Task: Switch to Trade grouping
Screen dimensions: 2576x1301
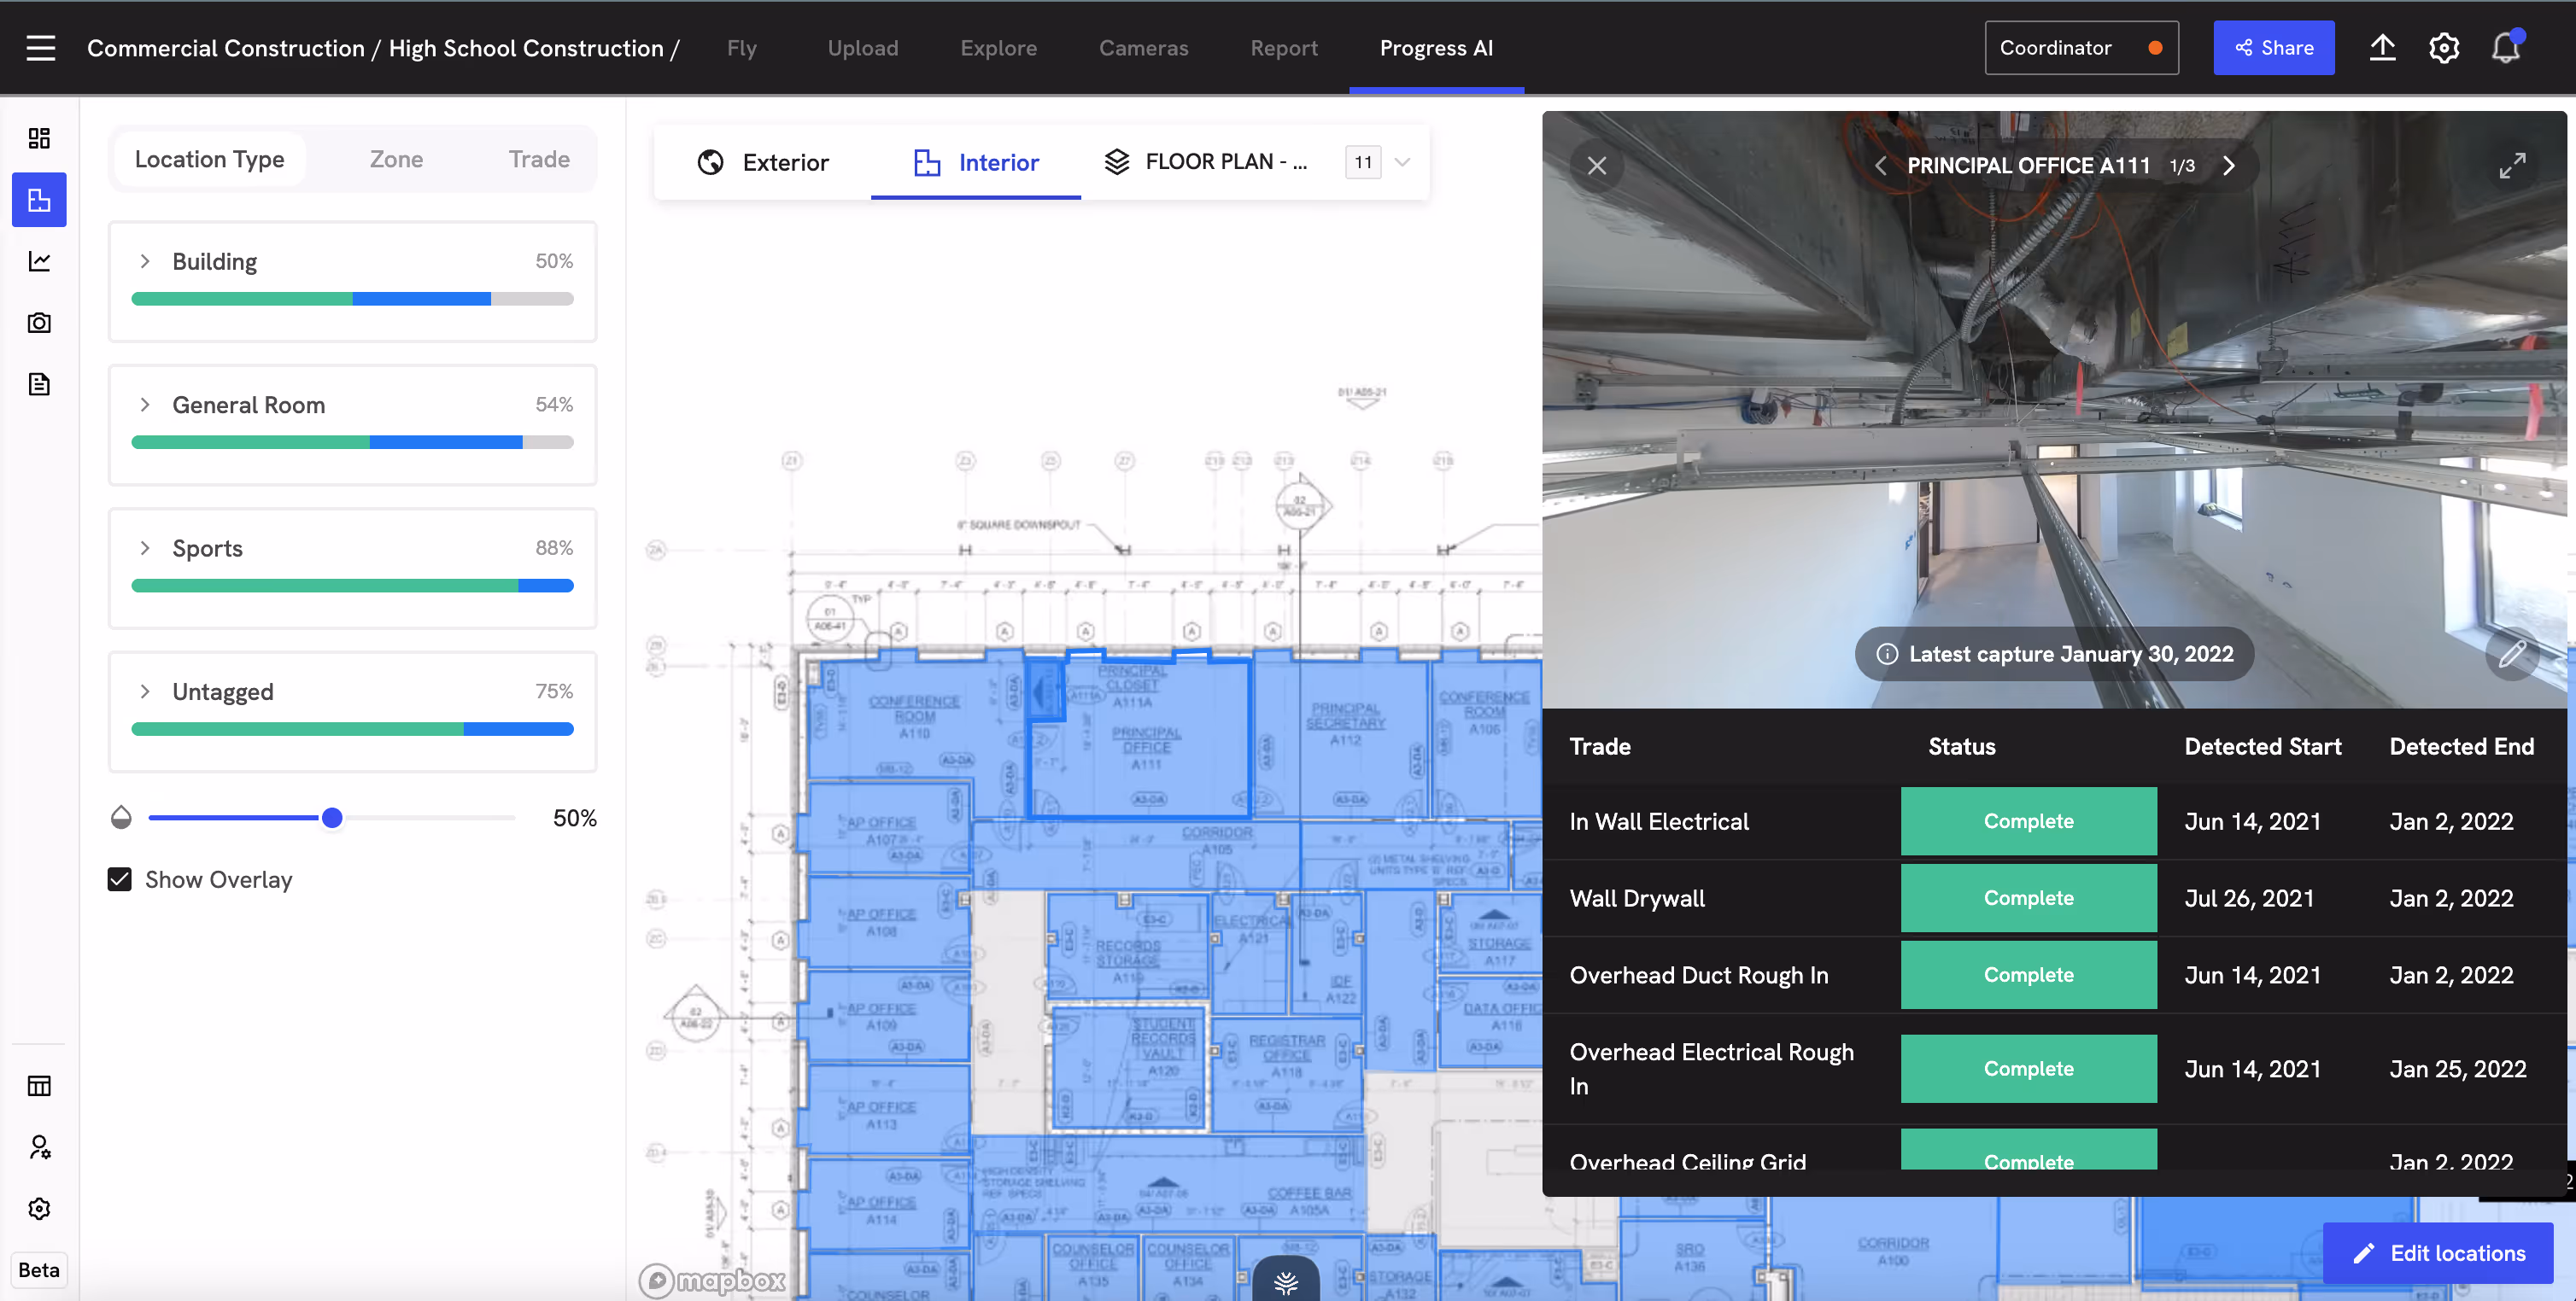Action: (x=538, y=159)
